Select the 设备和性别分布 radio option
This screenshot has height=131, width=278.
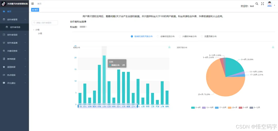point(166,36)
